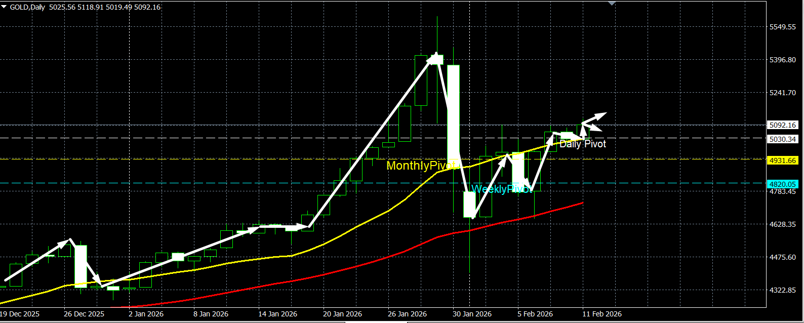804x323 pixels.
Task: Open the chart menu triangle beside GOLD,Daily
Action: click(x=4, y=7)
